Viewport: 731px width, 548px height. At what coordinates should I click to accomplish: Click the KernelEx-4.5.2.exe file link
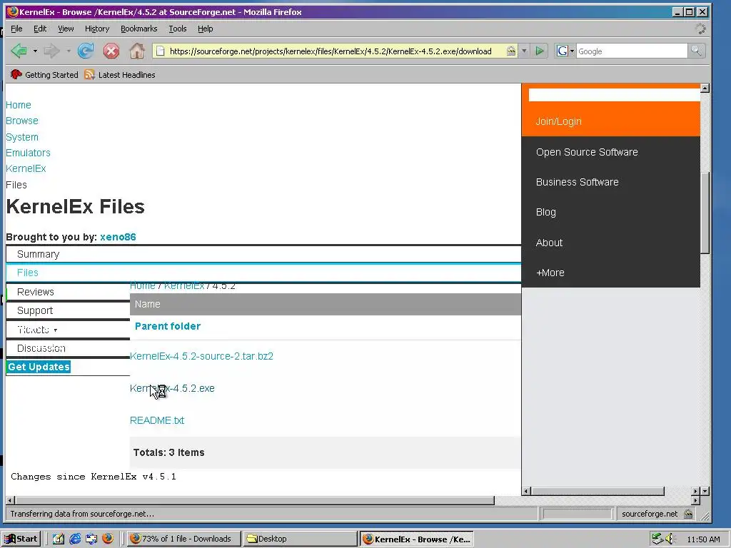pos(172,388)
